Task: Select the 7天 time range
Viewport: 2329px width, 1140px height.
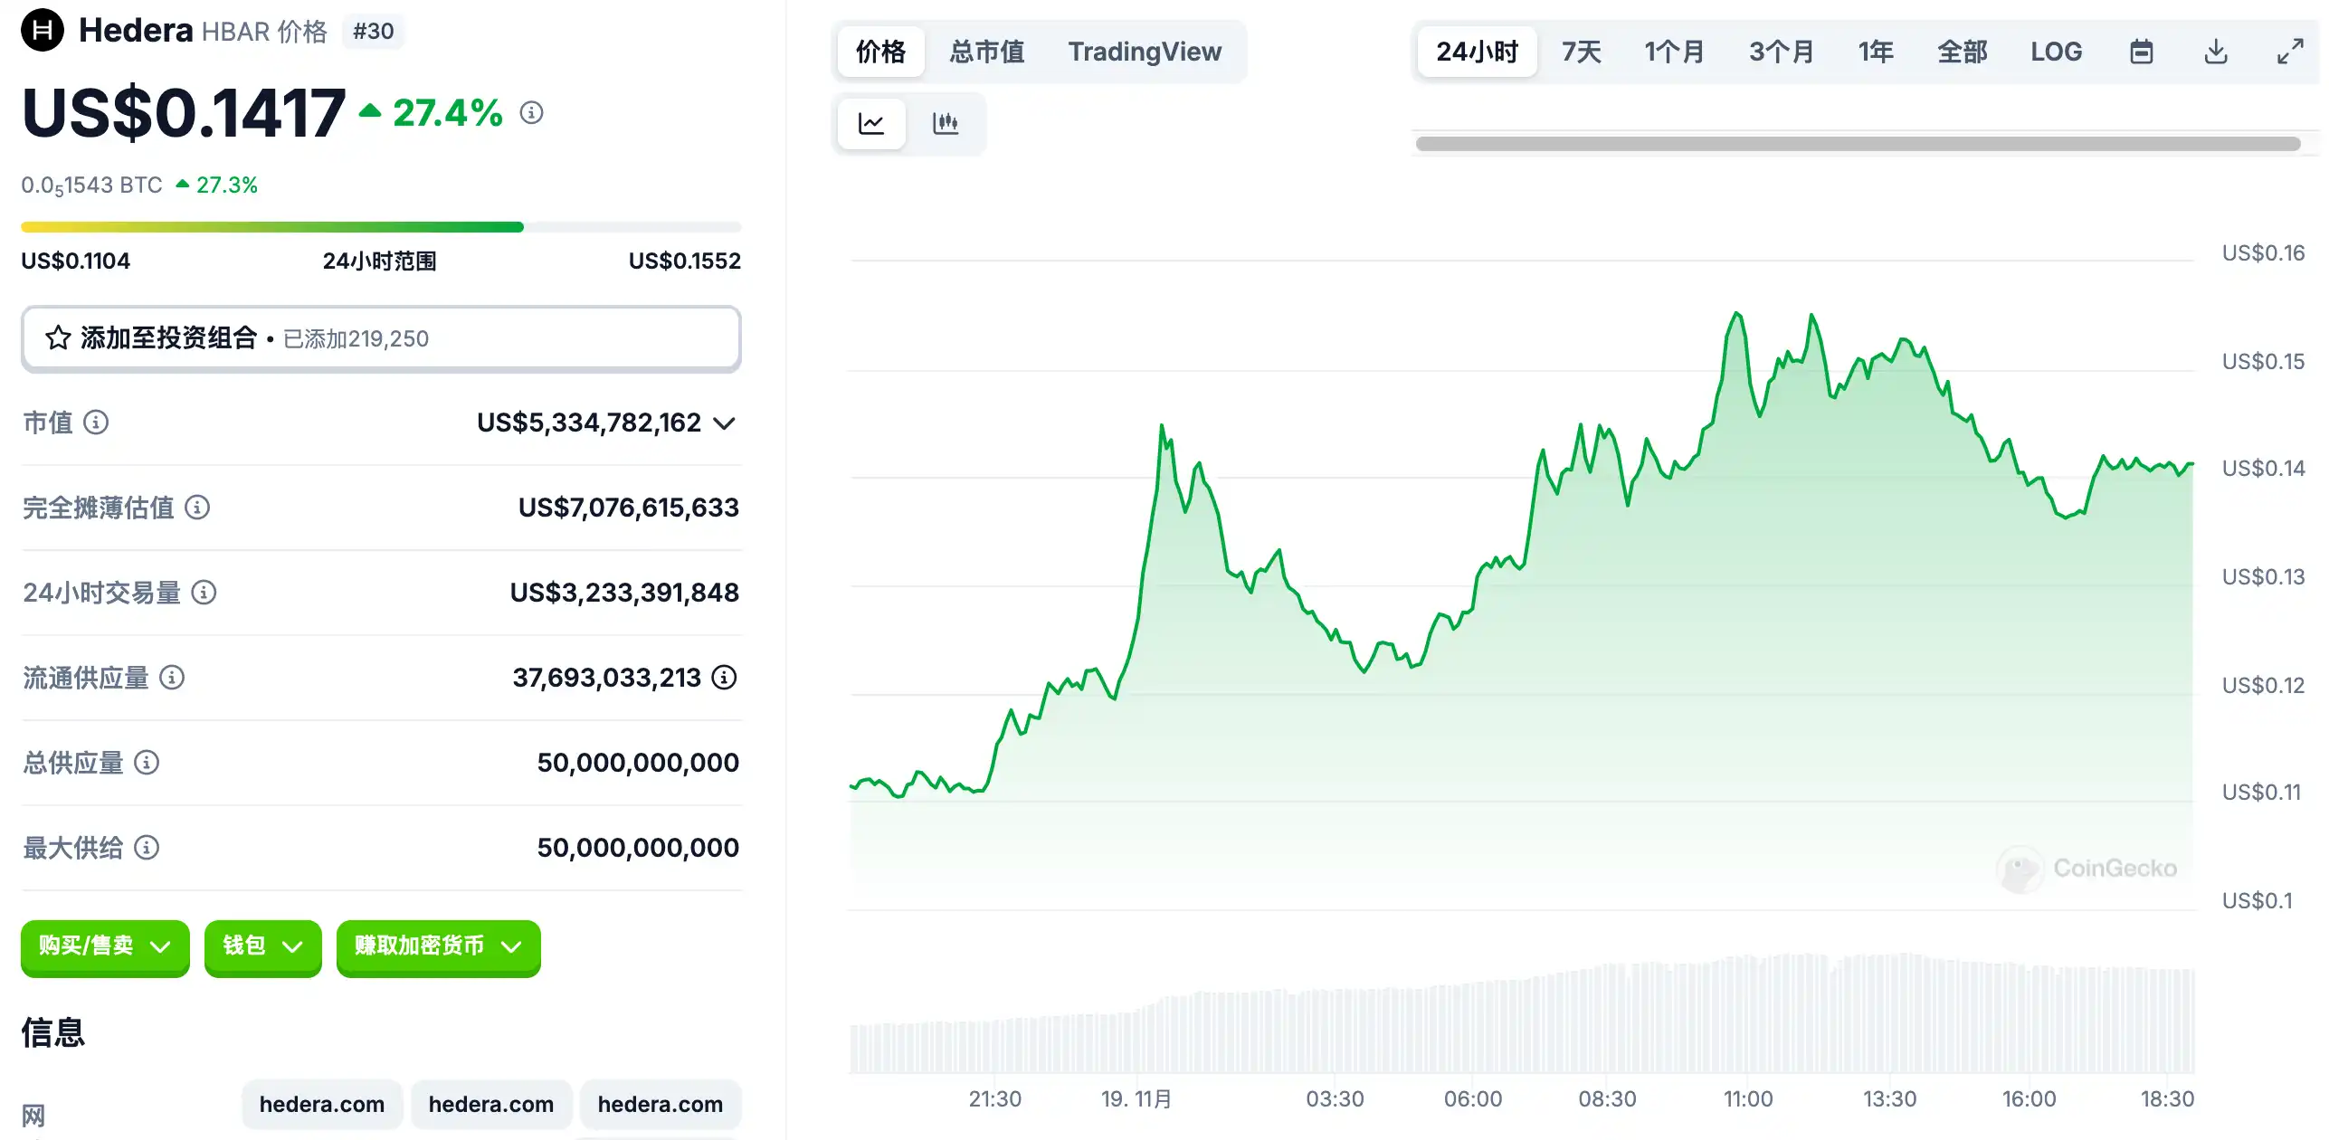Action: [1581, 52]
